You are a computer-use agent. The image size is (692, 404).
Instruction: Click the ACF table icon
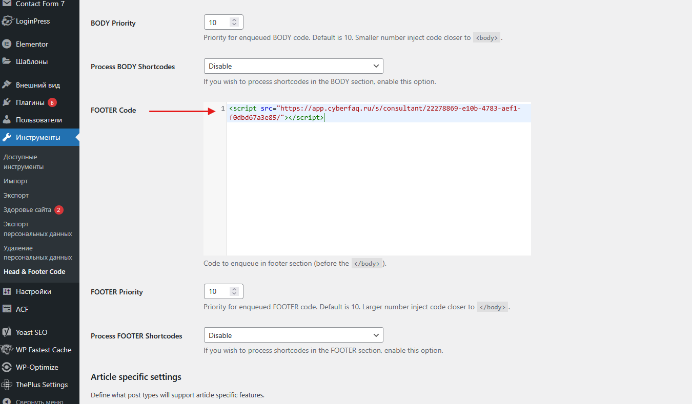pyautogui.click(x=7, y=309)
